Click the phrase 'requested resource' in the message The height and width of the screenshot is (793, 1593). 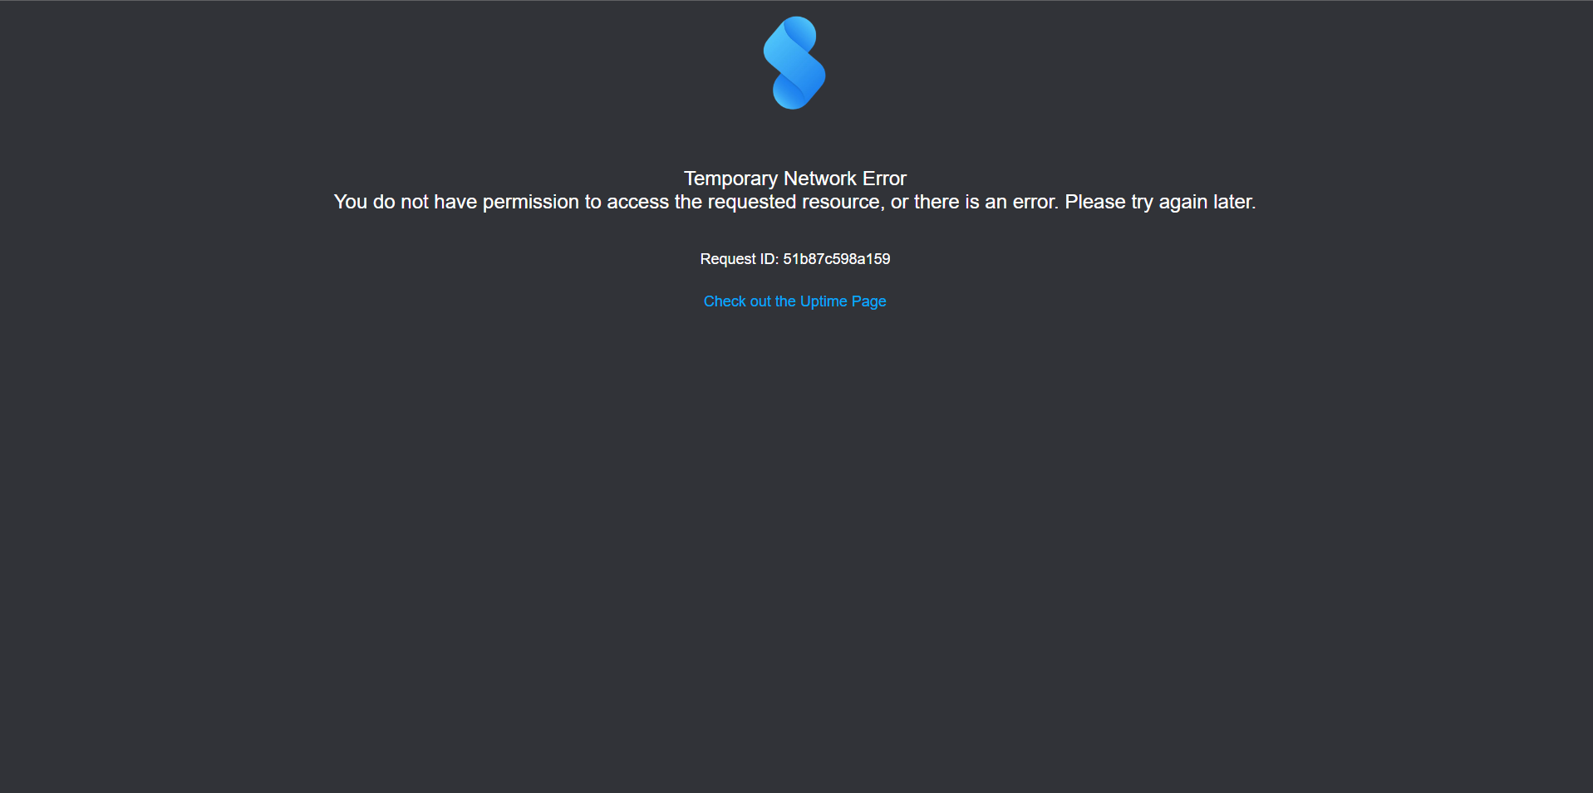point(794,202)
